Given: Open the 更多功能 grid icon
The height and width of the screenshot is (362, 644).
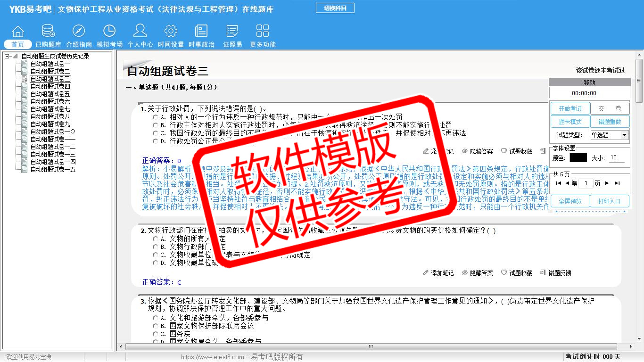Looking at the screenshot, I should (263, 31).
